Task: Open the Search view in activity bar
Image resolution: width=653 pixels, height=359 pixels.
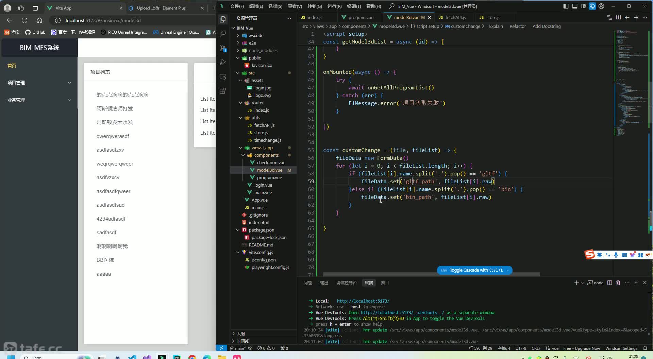Action: tap(223, 33)
